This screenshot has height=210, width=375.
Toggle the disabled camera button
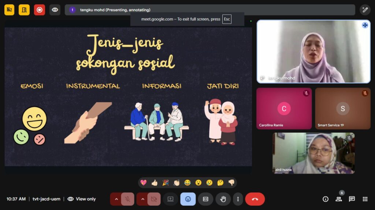154,199
